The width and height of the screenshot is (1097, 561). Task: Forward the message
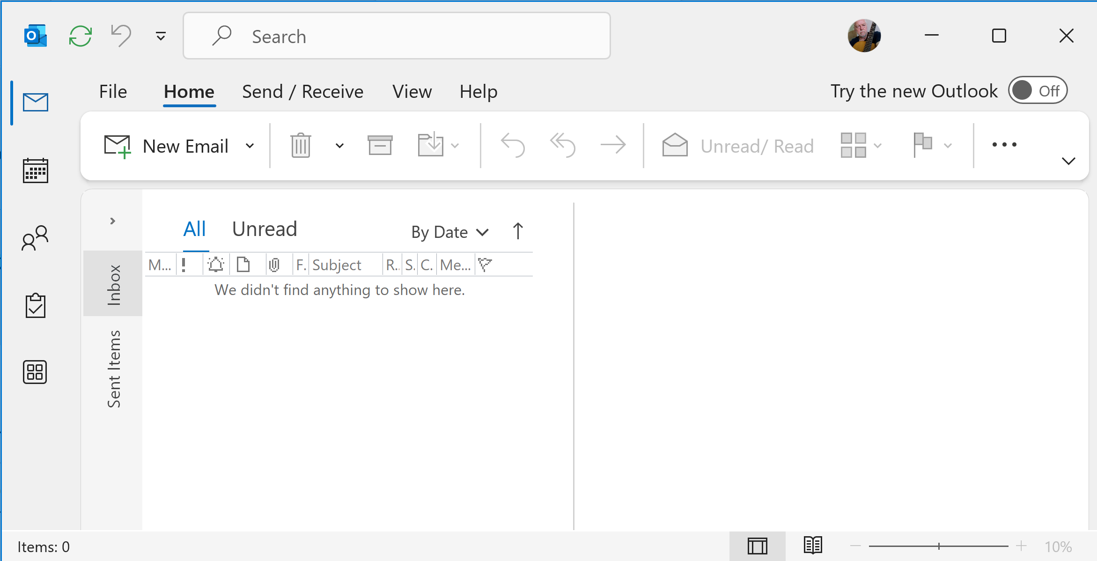pos(613,145)
